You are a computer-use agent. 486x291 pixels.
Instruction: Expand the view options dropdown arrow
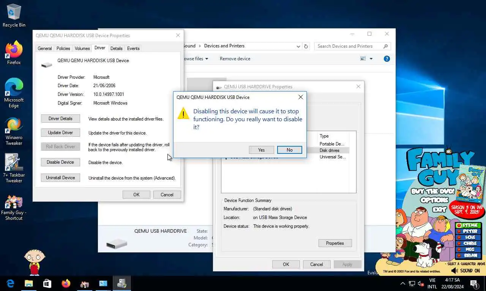(x=371, y=59)
